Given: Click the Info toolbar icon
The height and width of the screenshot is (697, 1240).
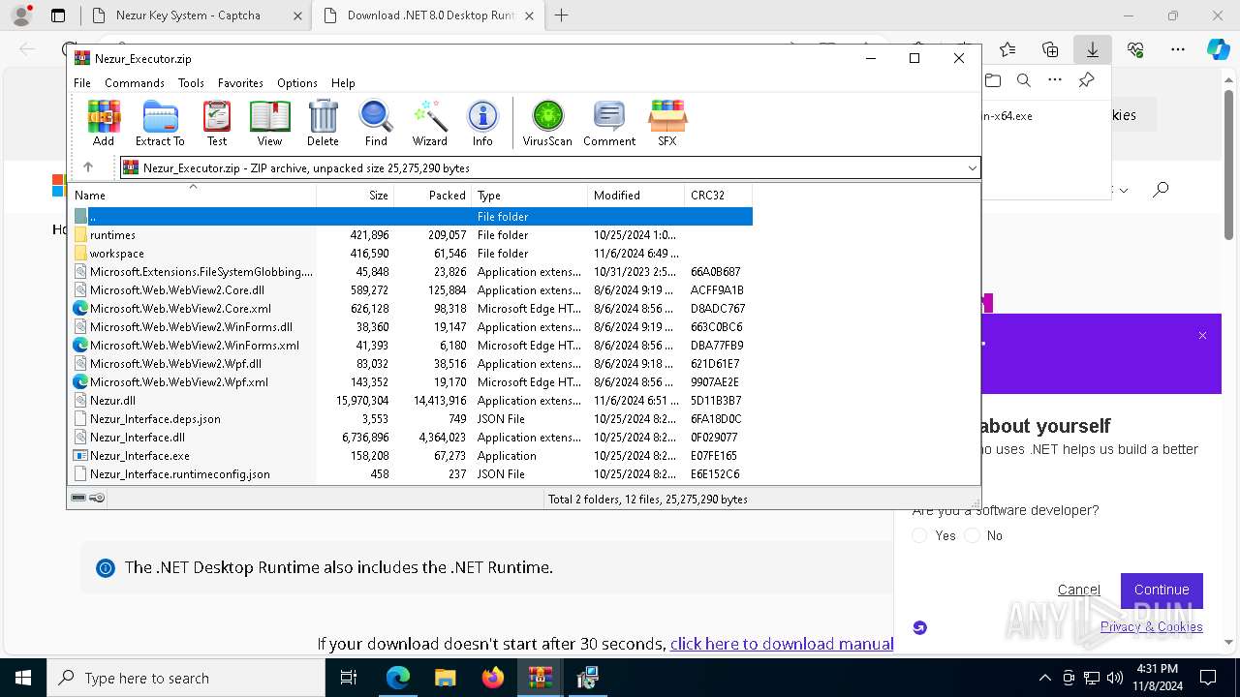Looking at the screenshot, I should [x=482, y=123].
